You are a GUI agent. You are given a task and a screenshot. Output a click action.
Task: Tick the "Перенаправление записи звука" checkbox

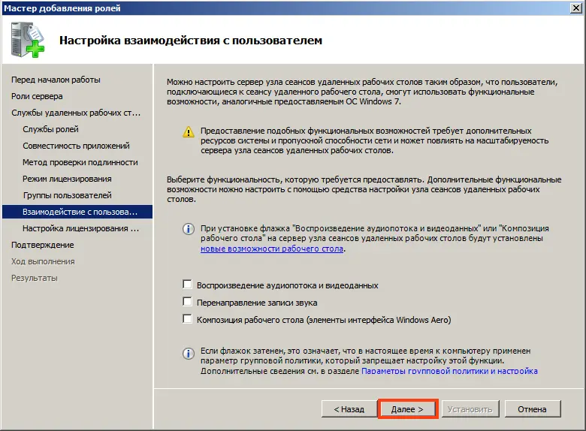[187, 302]
